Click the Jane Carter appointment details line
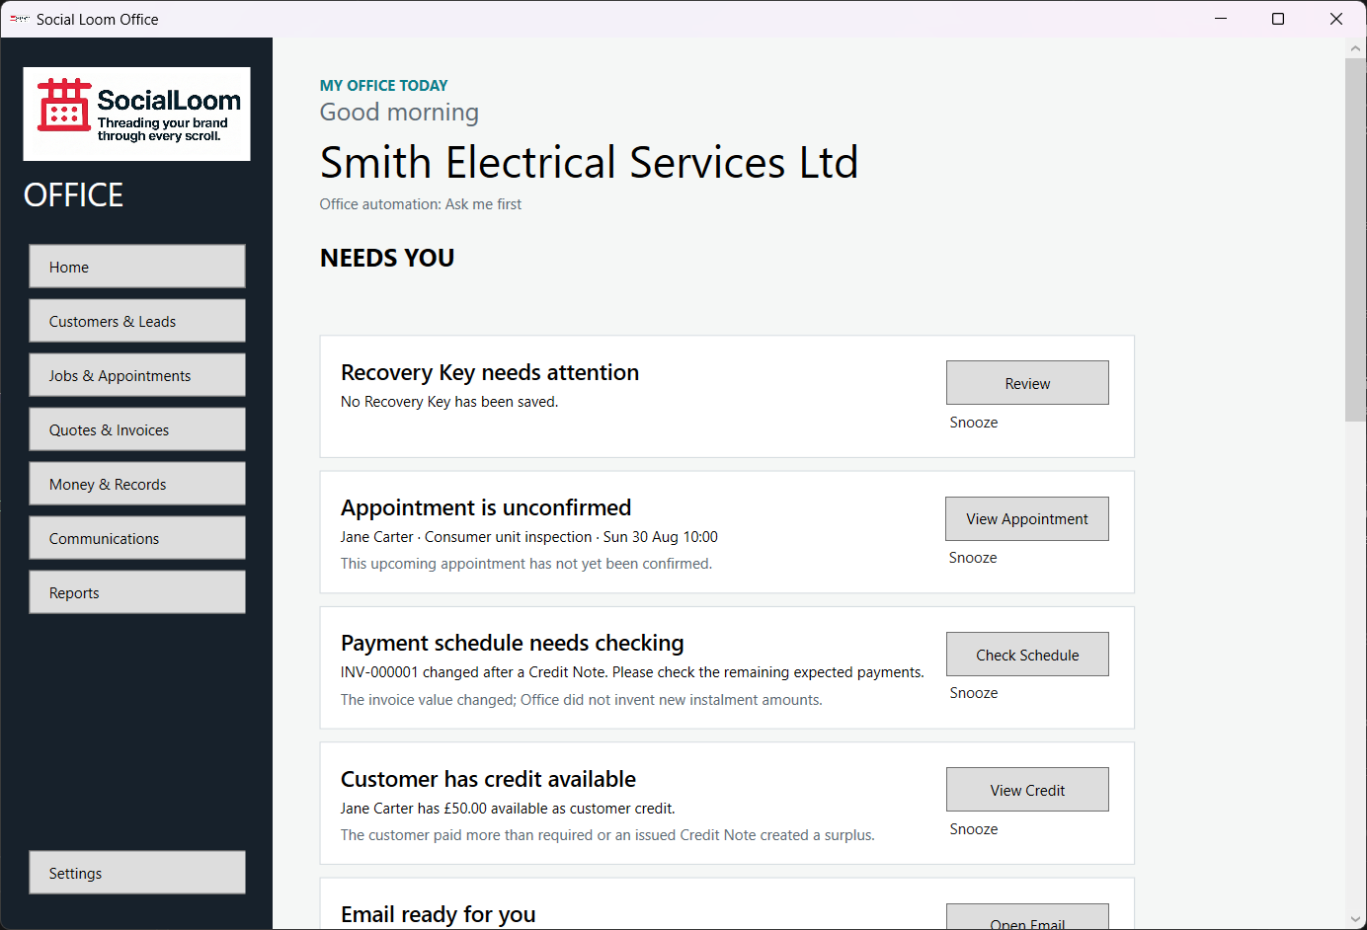The image size is (1367, 930). tap(529, 537)
